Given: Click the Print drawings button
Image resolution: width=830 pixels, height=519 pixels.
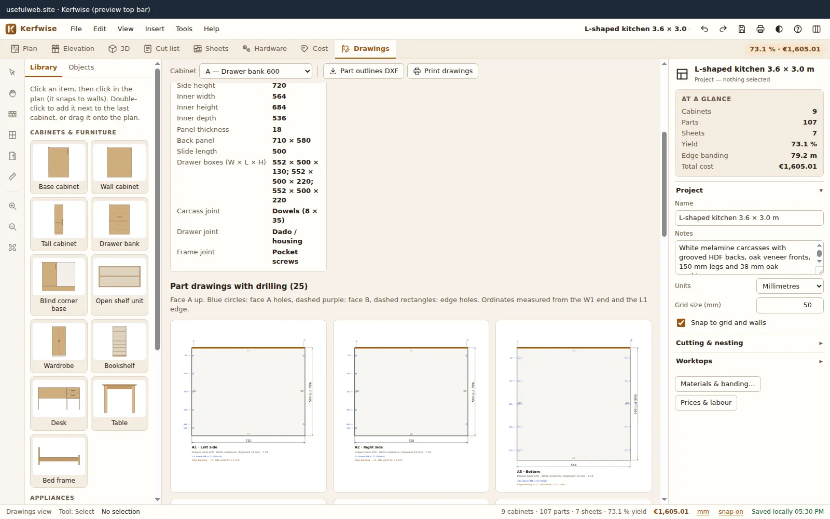Looking at the screenshot, I should pos(442,71).
